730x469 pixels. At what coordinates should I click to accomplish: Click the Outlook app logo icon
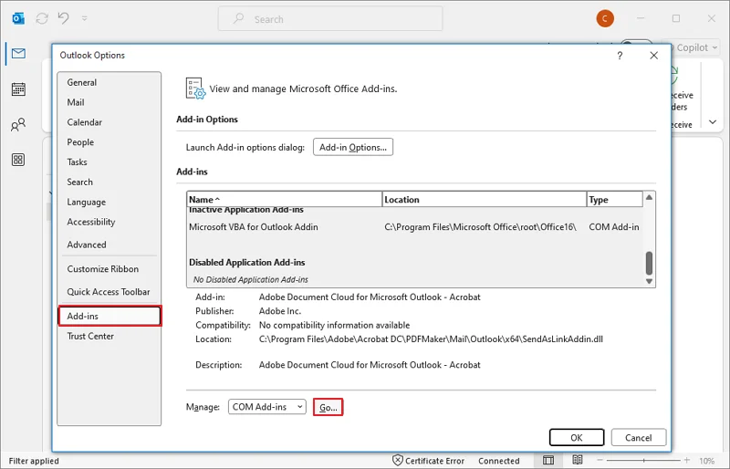pyautogui.click(x=18, y=18)
